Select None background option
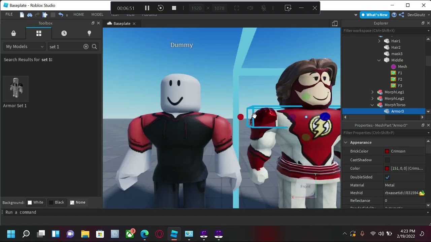The width and height of the screenshot is (431, 242). [x=77, y=202]
